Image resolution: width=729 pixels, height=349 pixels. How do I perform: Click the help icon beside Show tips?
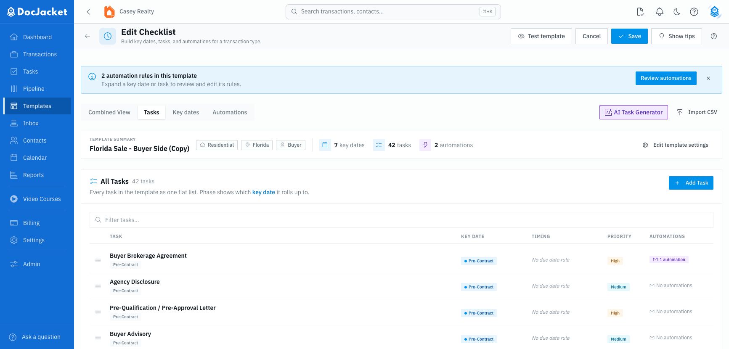714,36
